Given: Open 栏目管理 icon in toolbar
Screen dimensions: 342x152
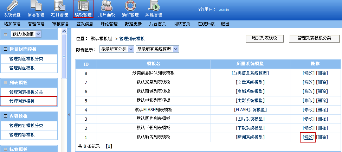Looking at the screenshot, I should 59,6.
